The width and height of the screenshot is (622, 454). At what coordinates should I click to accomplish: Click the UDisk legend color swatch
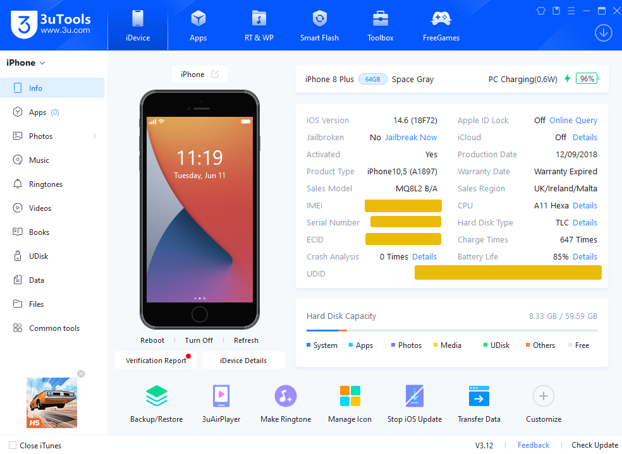(485, 345)
